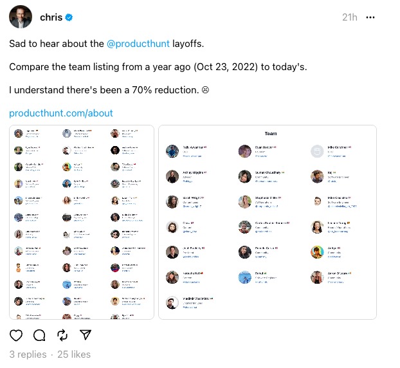
Task: View the 3 replies
Action: [28, 354]
